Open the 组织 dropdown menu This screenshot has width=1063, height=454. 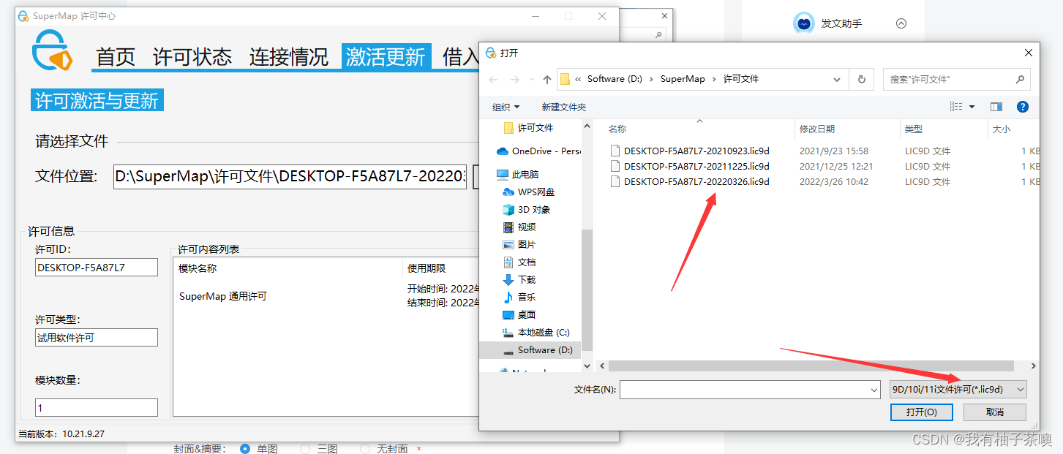(x=506, y=107)
